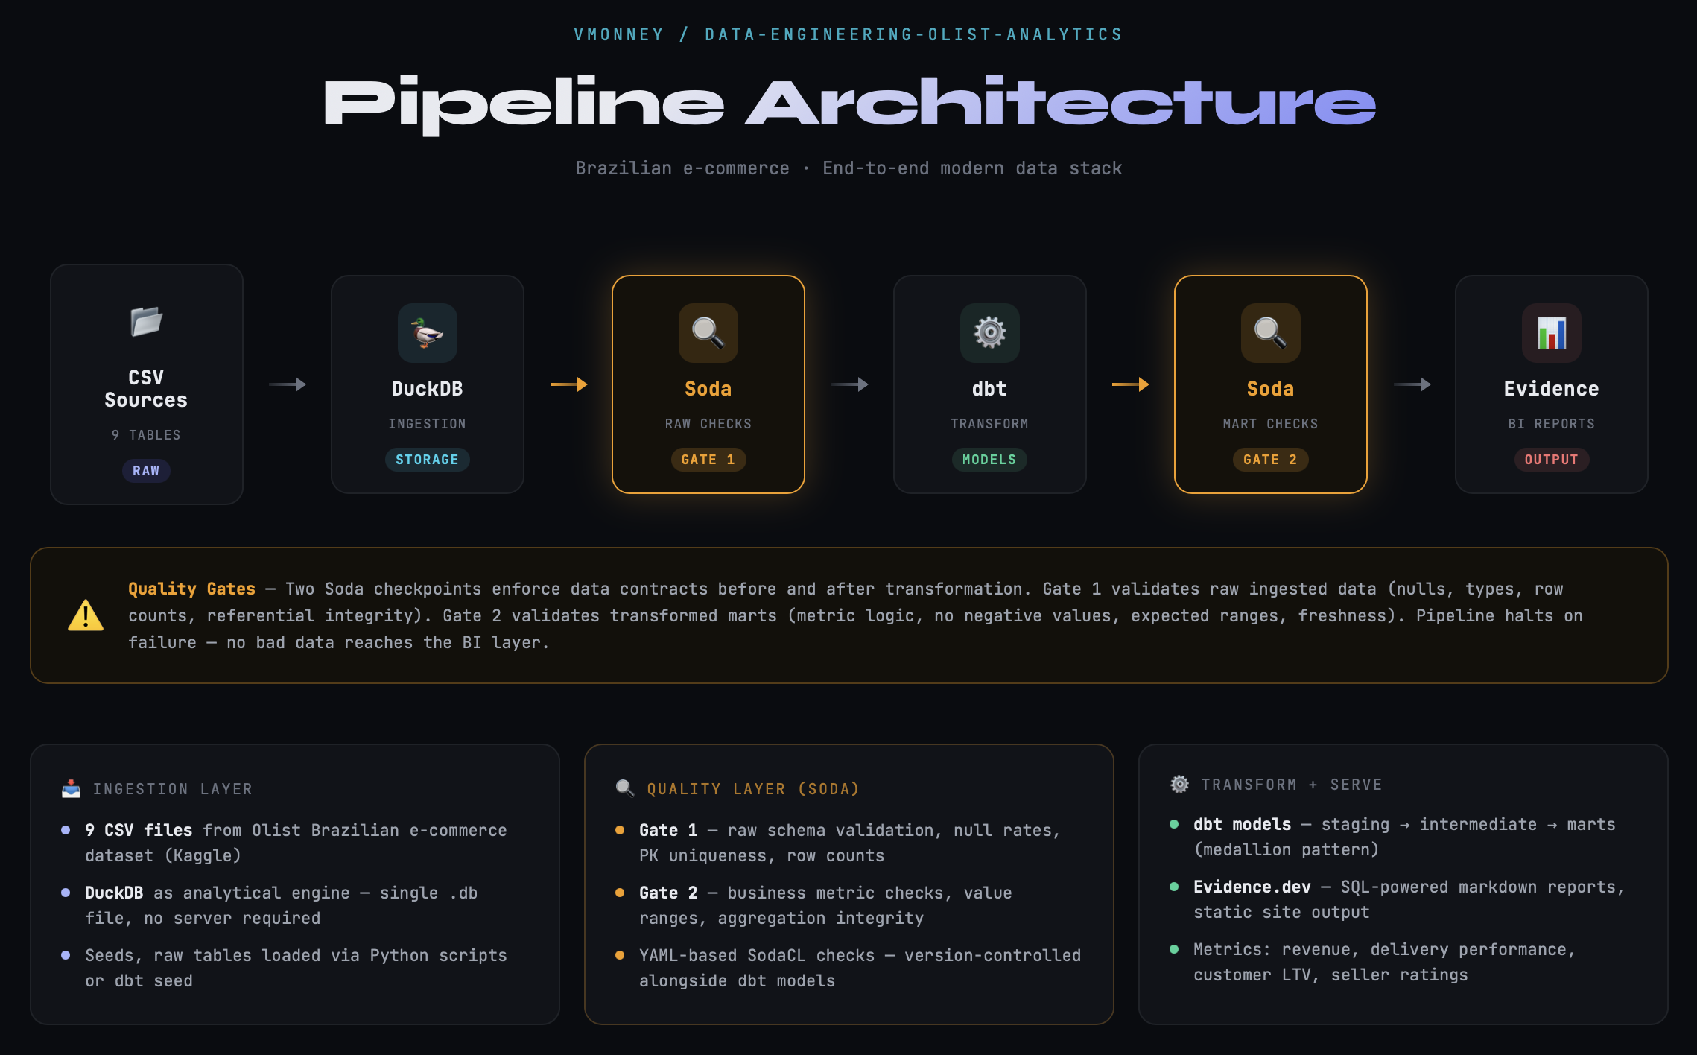Click the OUTPUT badge on Evidence card
The height and width of the screenshot is (1055, 1697).
pos(1550,460)
